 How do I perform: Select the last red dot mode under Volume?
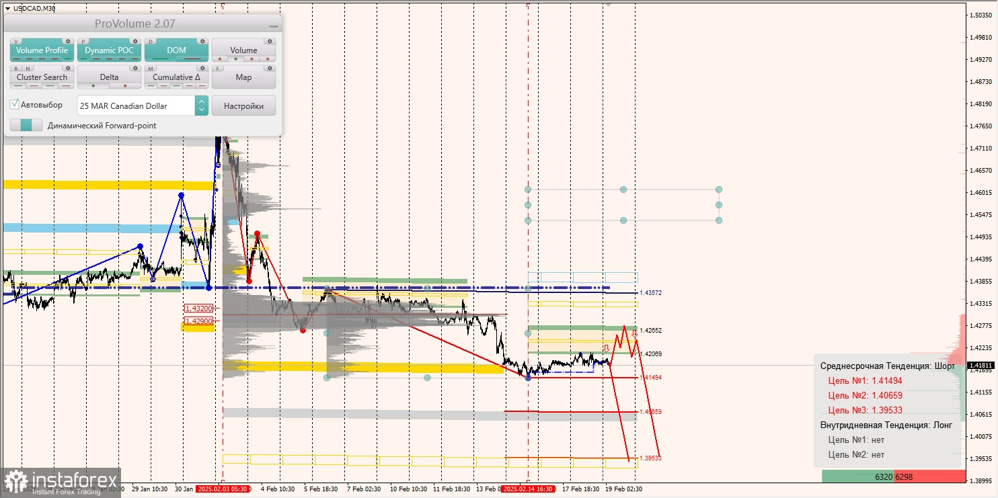click(x=268, y=59)
